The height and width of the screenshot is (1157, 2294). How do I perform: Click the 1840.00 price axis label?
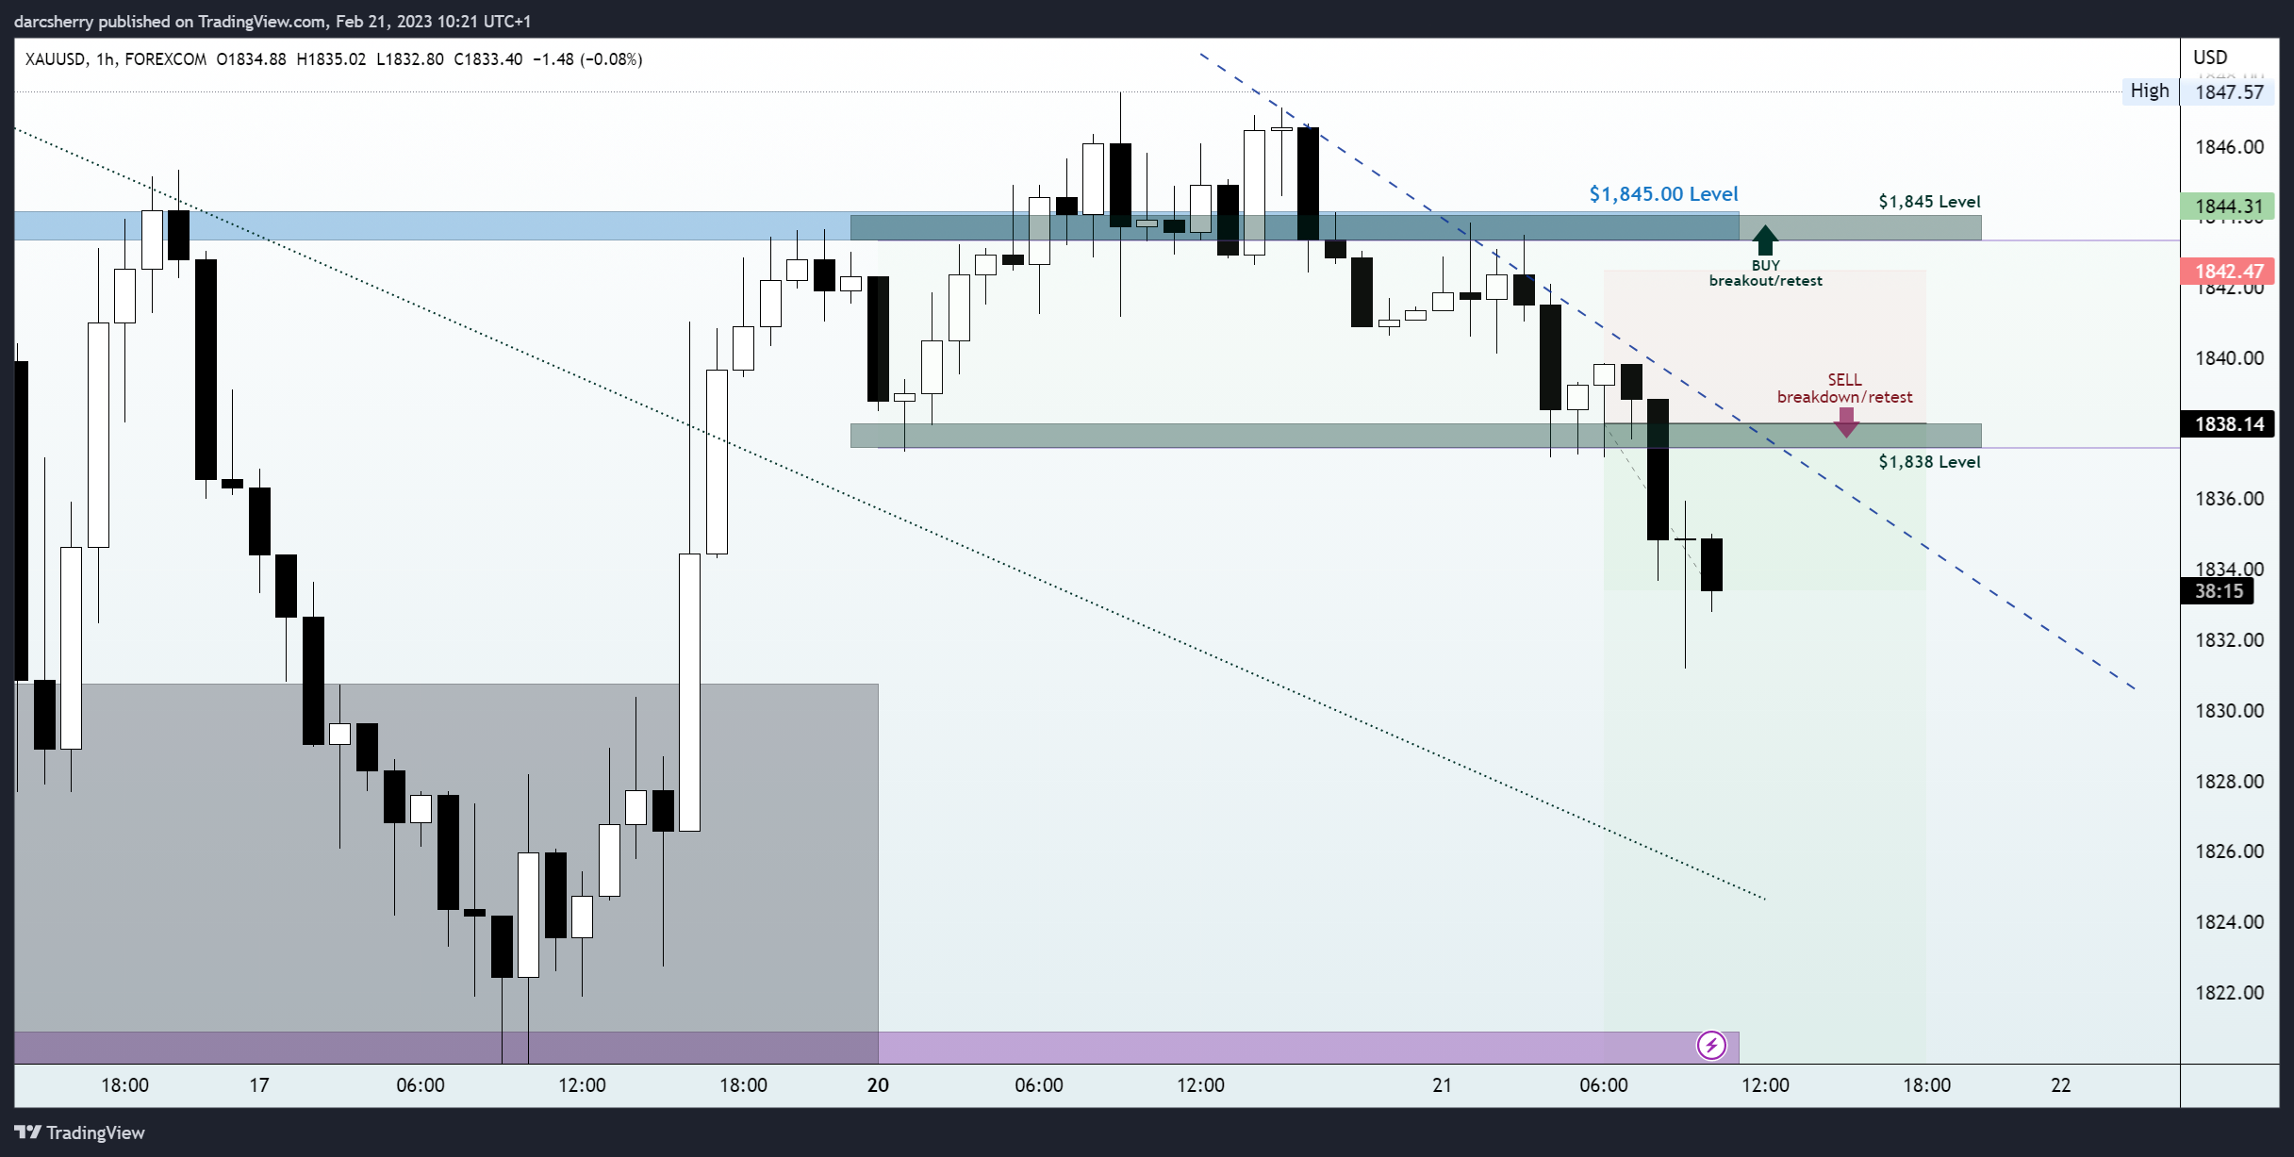pos(2229,358)
